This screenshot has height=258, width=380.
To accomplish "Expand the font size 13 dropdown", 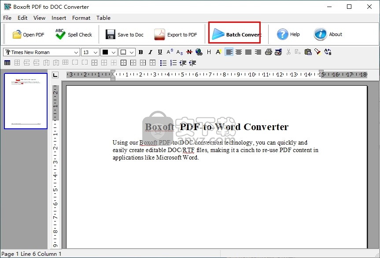I will tap(96, 52).
